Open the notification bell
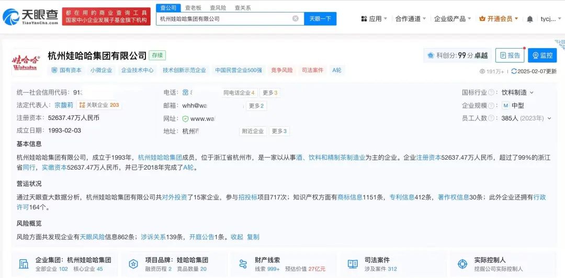The width and height of the screenshot is (565, 278). pyautogui.click(x=529, y=19)
